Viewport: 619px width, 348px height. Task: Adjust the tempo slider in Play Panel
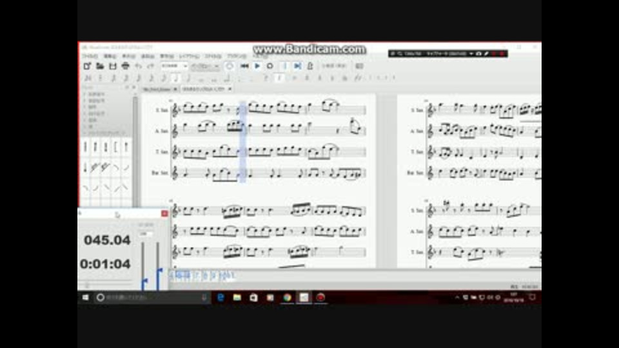pos(143,266)
